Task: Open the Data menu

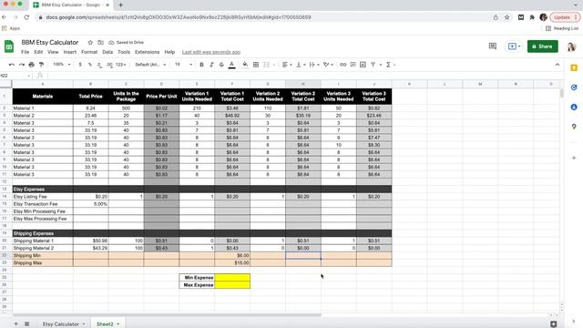Action: click(x=107, y=52)
